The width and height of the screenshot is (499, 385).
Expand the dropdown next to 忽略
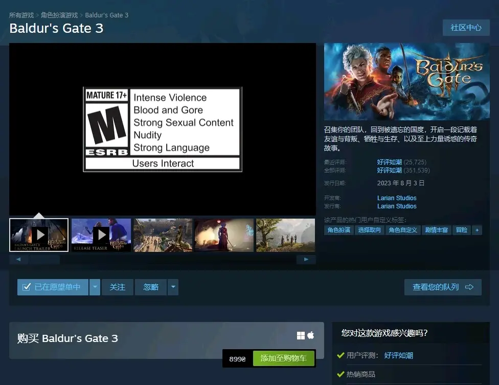(173, 287)
